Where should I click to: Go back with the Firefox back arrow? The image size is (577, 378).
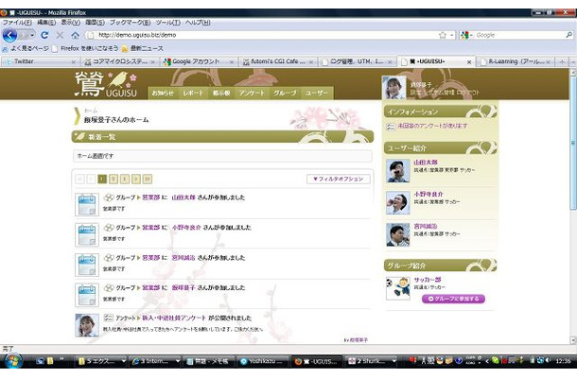pyautogui.click(x=9, y=35)
